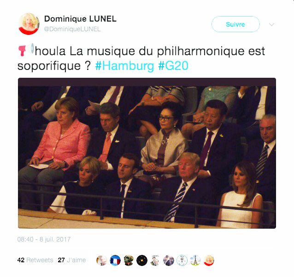Click the French flag liker avatar

(x=115, y=260)
